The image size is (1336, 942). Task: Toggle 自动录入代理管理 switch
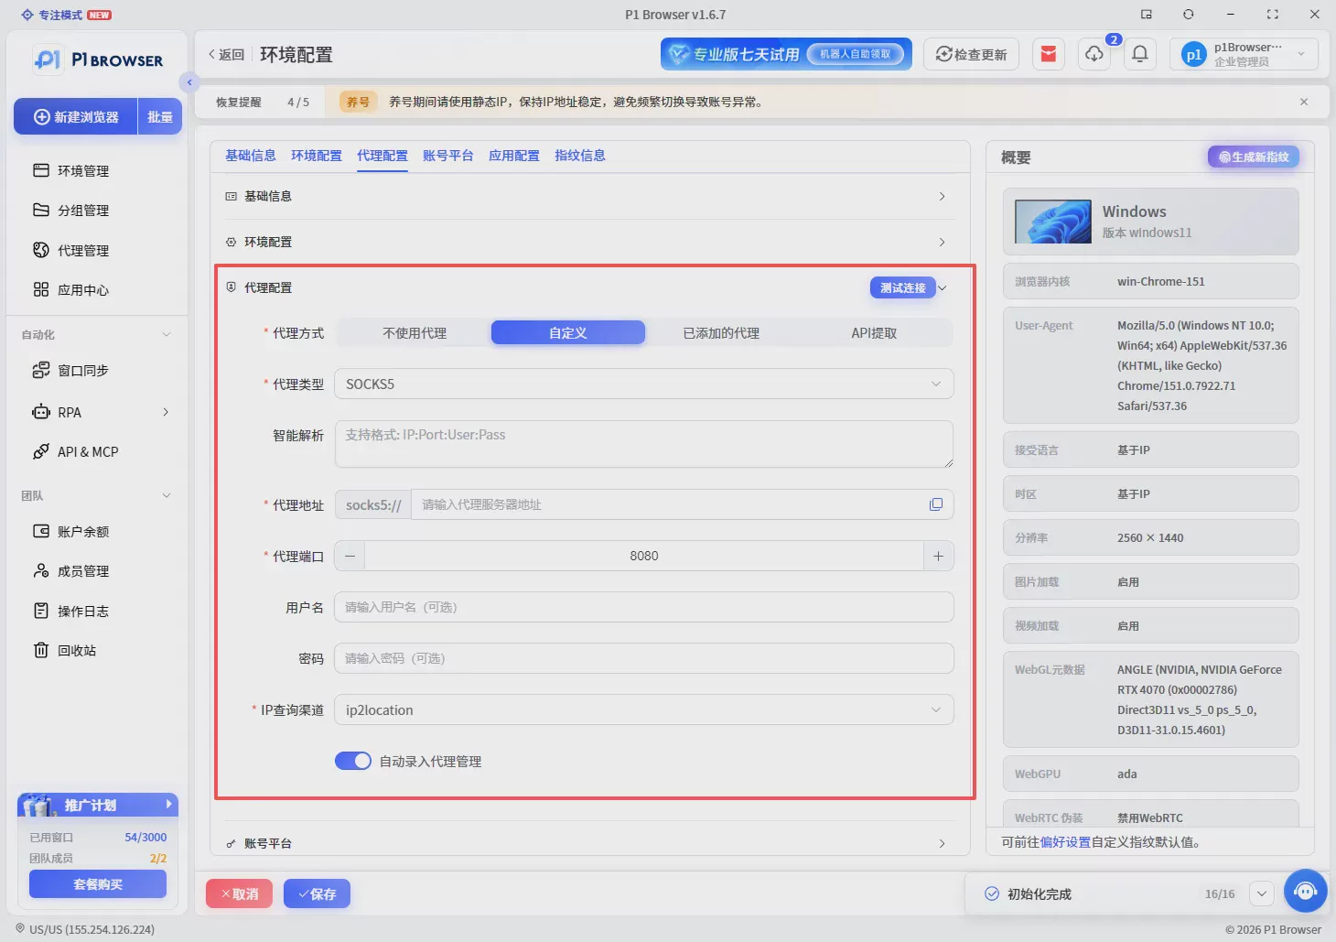(x=353, y=761)
